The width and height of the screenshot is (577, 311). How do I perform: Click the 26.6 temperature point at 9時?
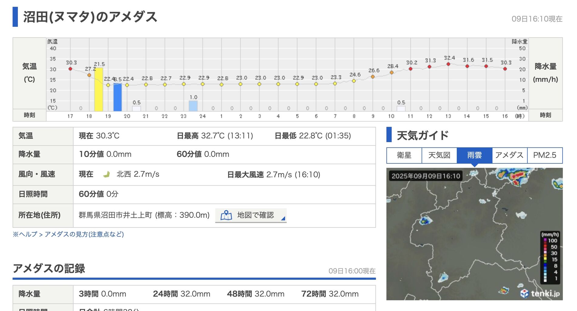(x=373, y=77)
